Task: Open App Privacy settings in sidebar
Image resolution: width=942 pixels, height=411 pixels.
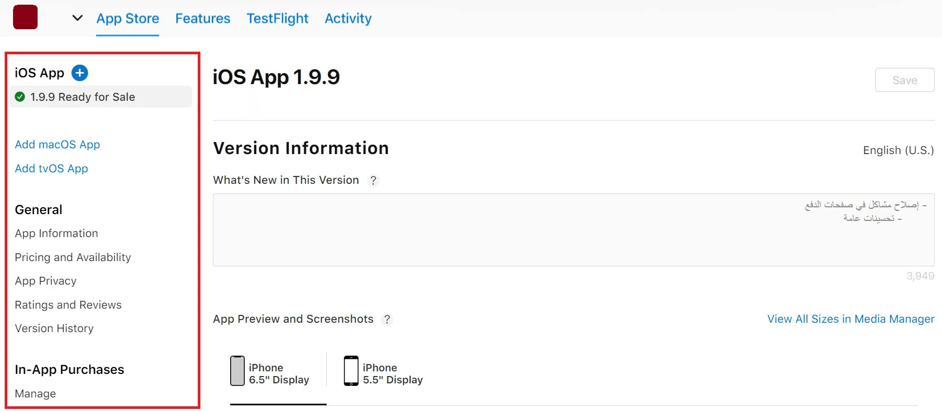Action: (x=45, y=281)
